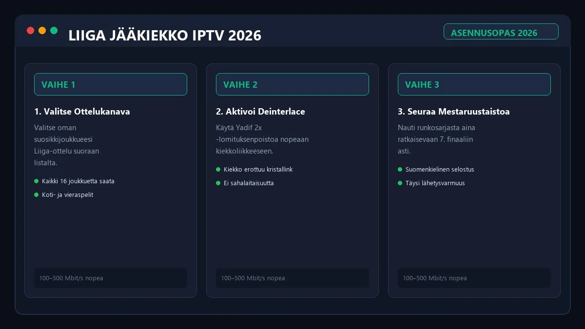This screenshot has height=329, width=585.
Task: Click the Kiekko erottuu kristallink bullet text
Action: click(x=258, y=170)
